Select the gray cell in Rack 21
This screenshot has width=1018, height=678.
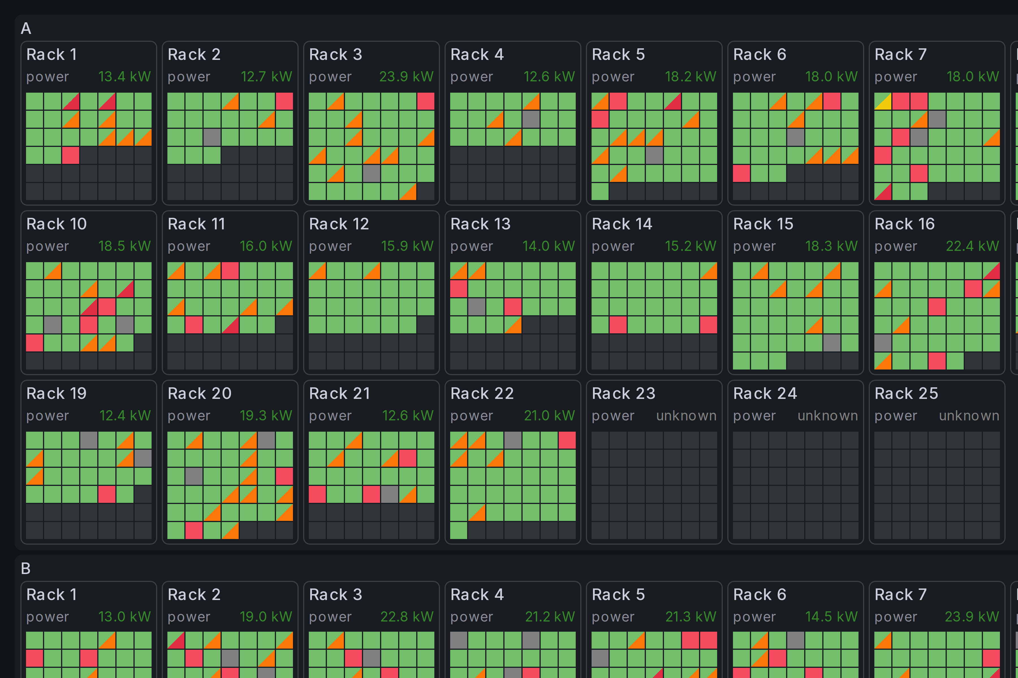pyautogui.click(x=390, y=494)
